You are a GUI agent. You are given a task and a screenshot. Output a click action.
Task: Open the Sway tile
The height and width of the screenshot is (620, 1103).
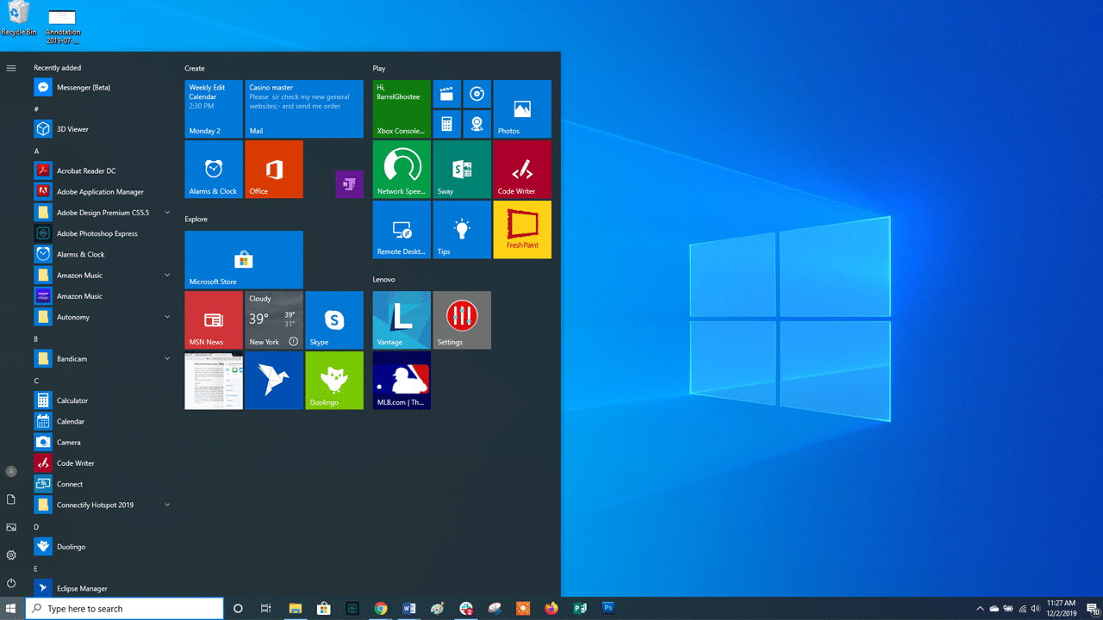461,169
